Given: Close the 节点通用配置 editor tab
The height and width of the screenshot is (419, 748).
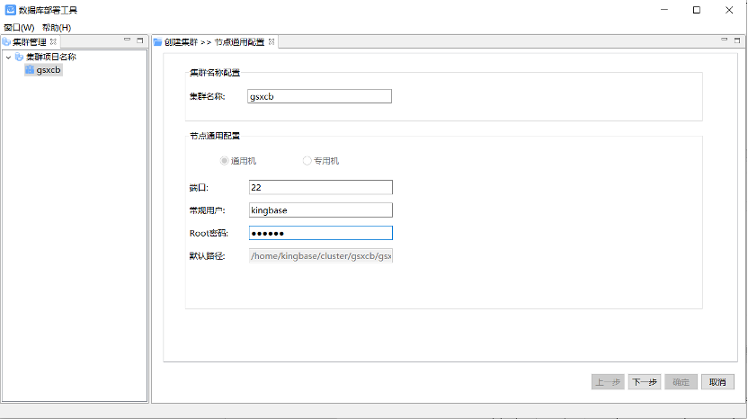Looking at the screenshot, I should (x=272, y=42).
